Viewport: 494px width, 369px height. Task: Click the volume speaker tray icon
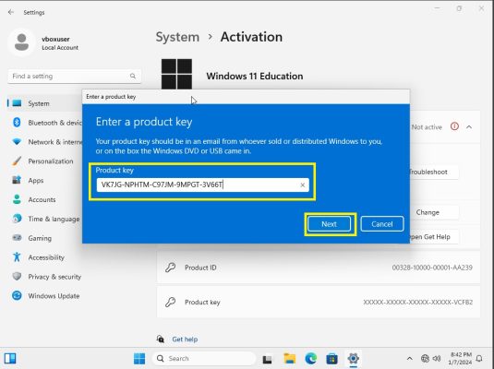pyautogui.click(x=437, y=359)
